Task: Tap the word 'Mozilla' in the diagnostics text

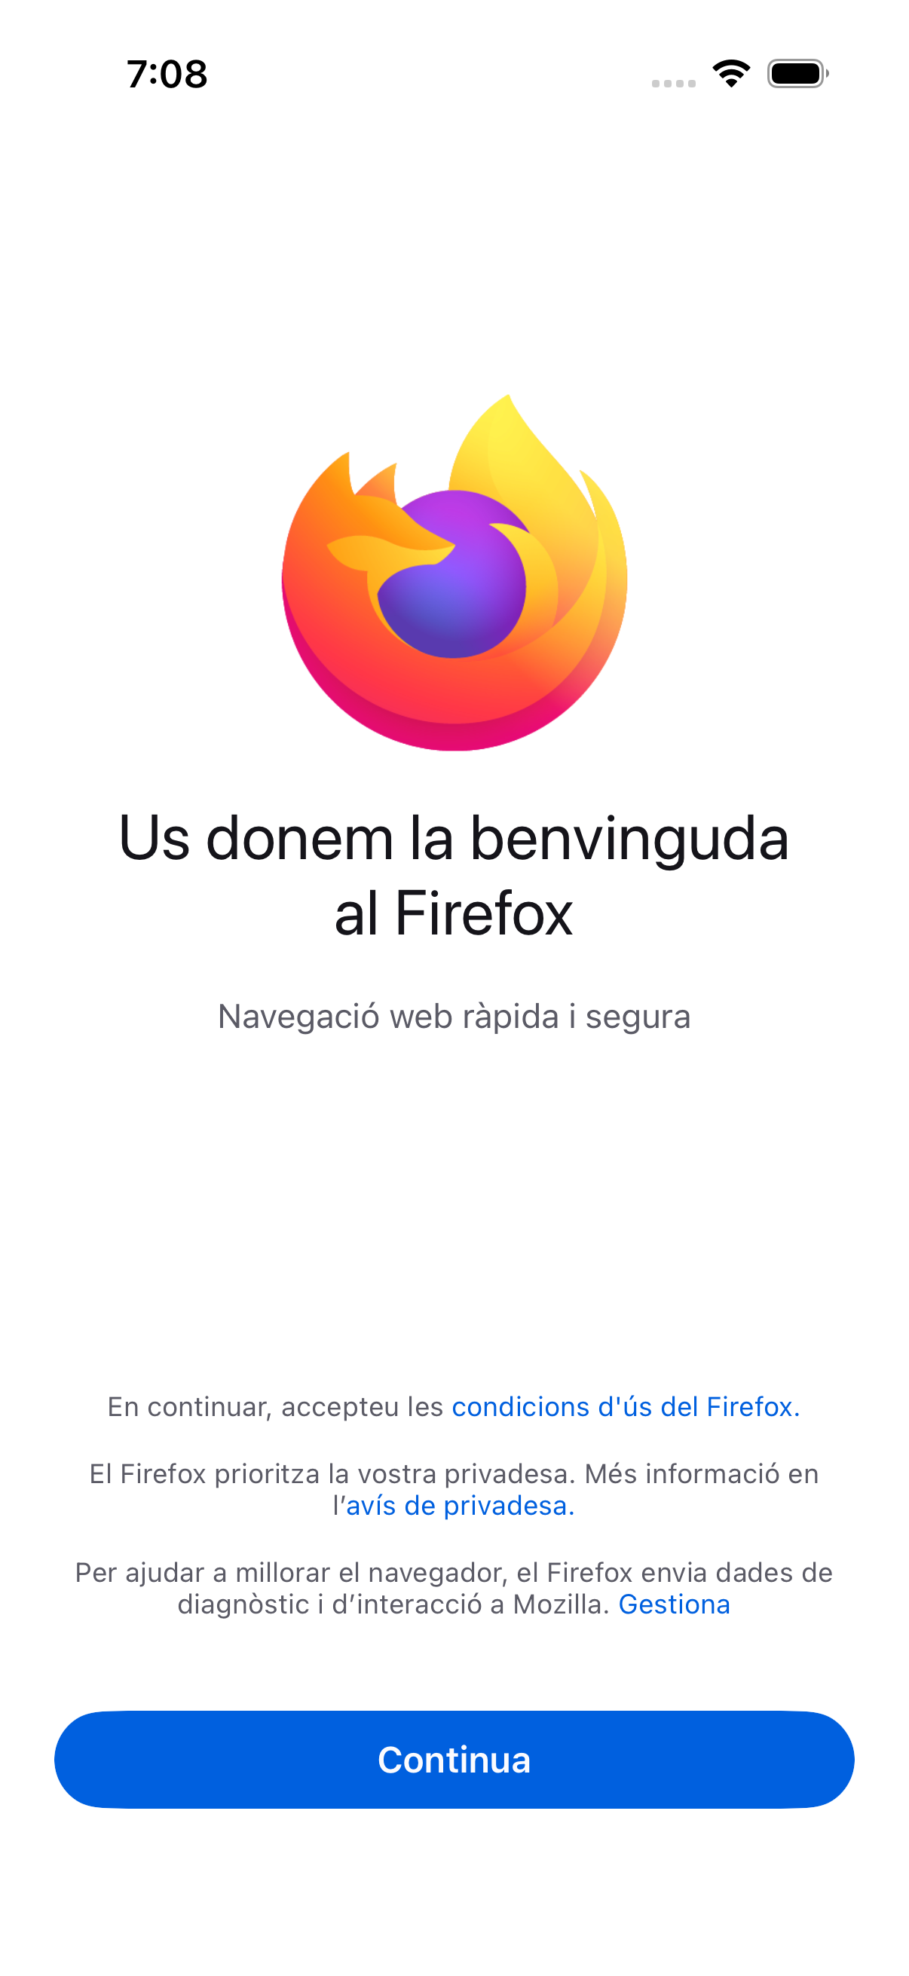Action: click(561, 1604)
